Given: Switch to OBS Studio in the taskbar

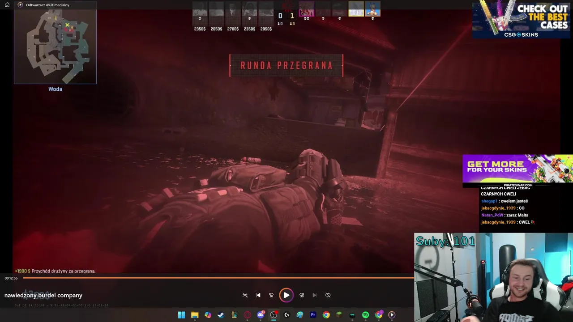Looking at the screenshot, I should pyautogui.click(x=274, y=315).
